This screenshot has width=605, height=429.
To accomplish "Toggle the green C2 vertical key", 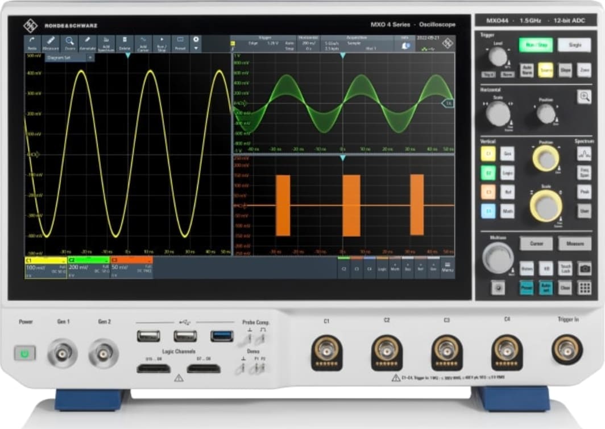I will click(x=488, y=172).
